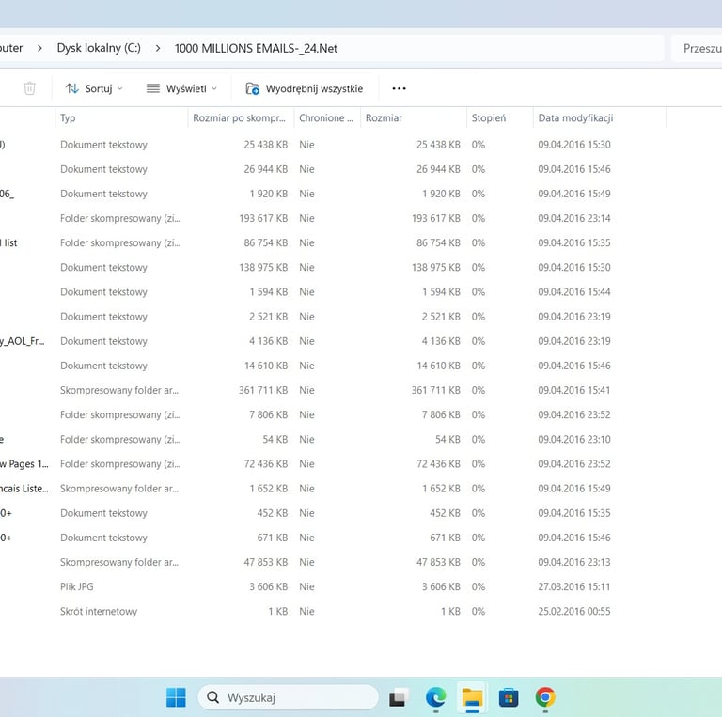Select the Plik JPG row
This screenshot has width=722, height=717.
click(x=333, y=586)
